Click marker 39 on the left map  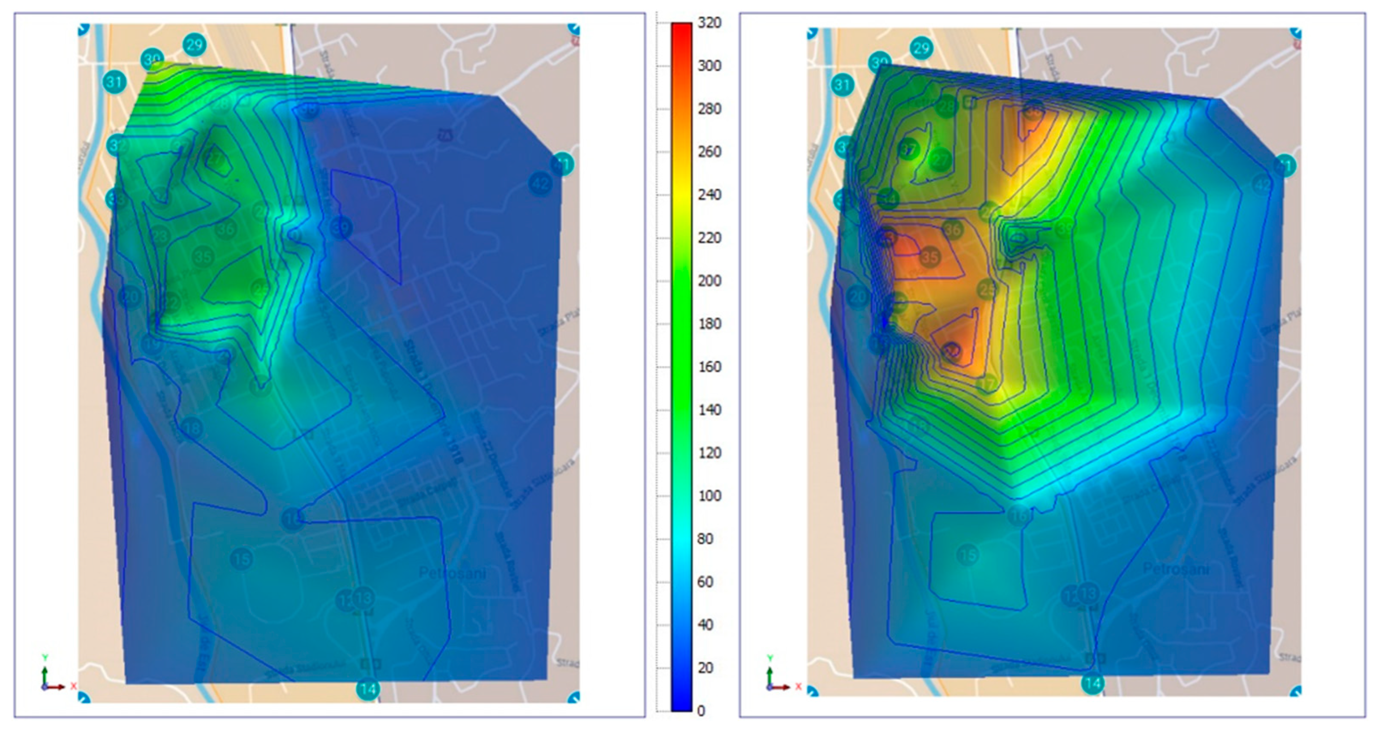point(341,228)
